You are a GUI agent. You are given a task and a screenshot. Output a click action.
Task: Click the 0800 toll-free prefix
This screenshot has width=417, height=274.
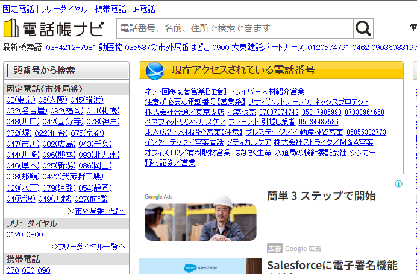point(34,235)
